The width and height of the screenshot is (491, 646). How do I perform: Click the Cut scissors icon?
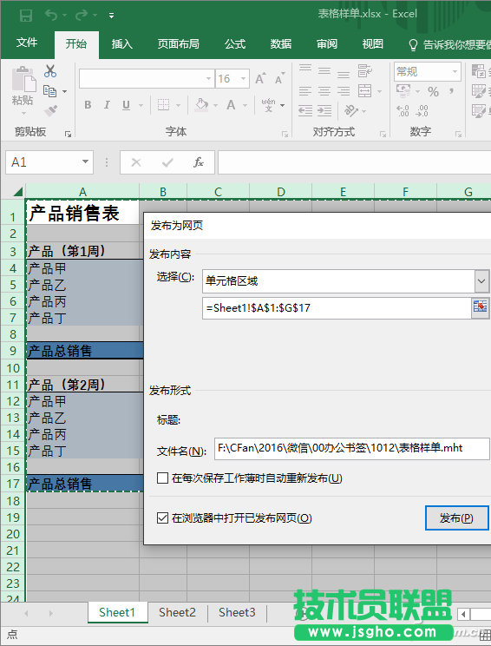click(50, 71)
